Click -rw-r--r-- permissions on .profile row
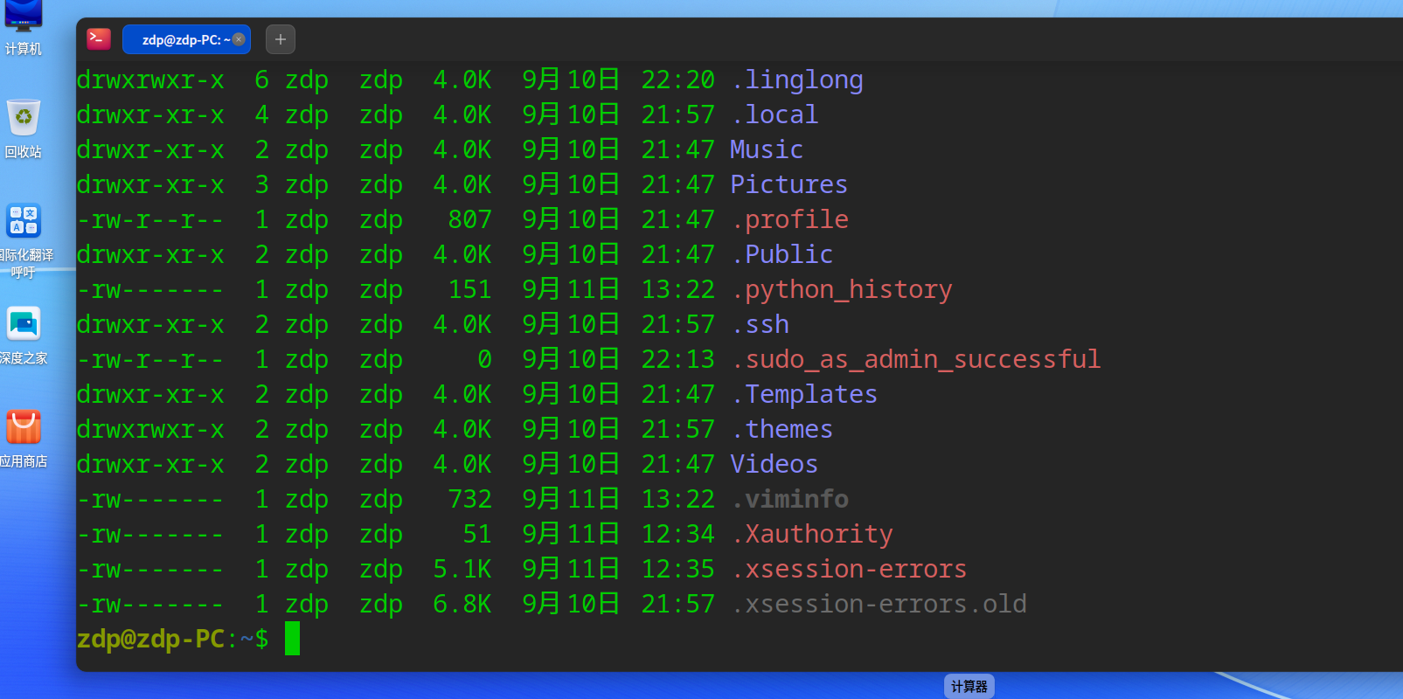Viewport: 1403px width, 699px height. (150, 220)
